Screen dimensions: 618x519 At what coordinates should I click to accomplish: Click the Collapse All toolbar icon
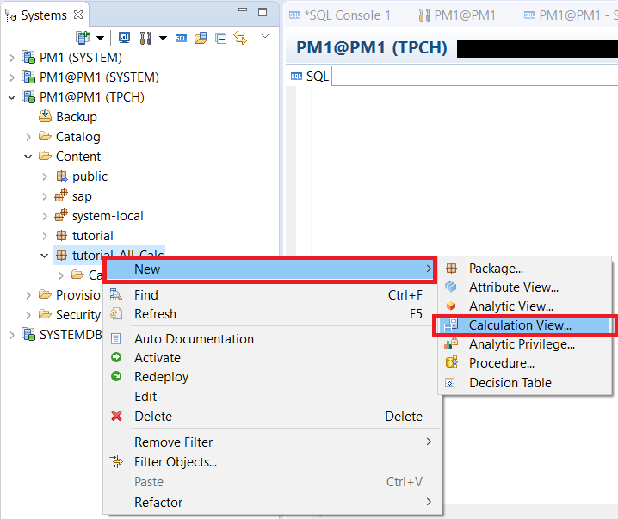coord(220,38)
